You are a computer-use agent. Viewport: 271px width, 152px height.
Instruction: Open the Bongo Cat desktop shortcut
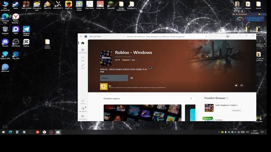(100, 5)
